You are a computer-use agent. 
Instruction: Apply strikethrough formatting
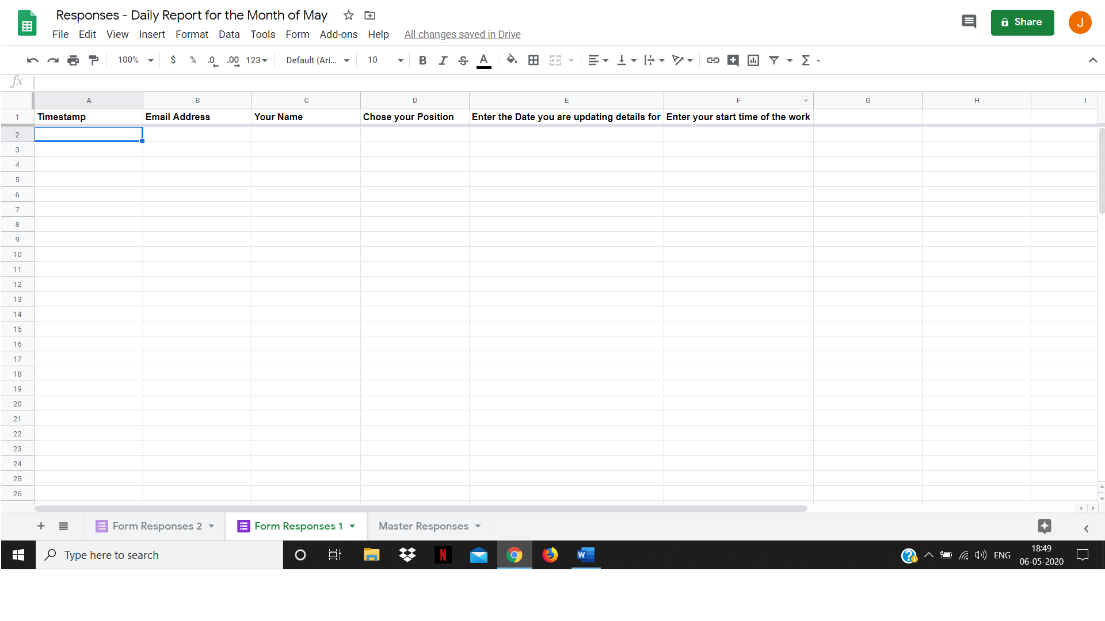click(463, 60)
